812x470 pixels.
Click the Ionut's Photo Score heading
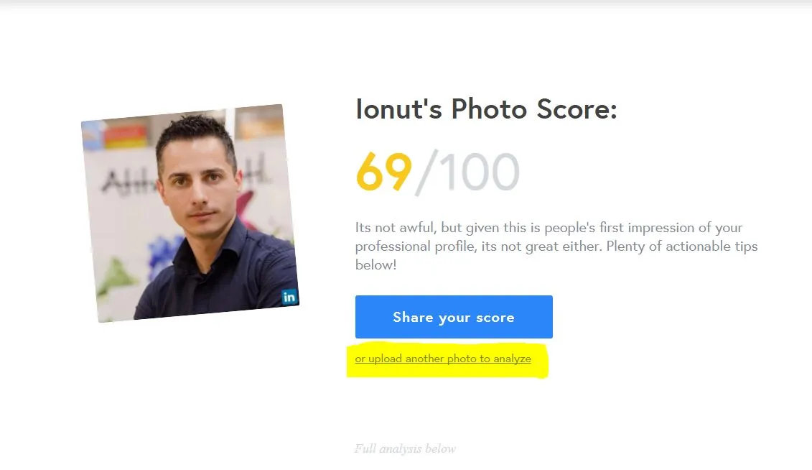(486, 109)
